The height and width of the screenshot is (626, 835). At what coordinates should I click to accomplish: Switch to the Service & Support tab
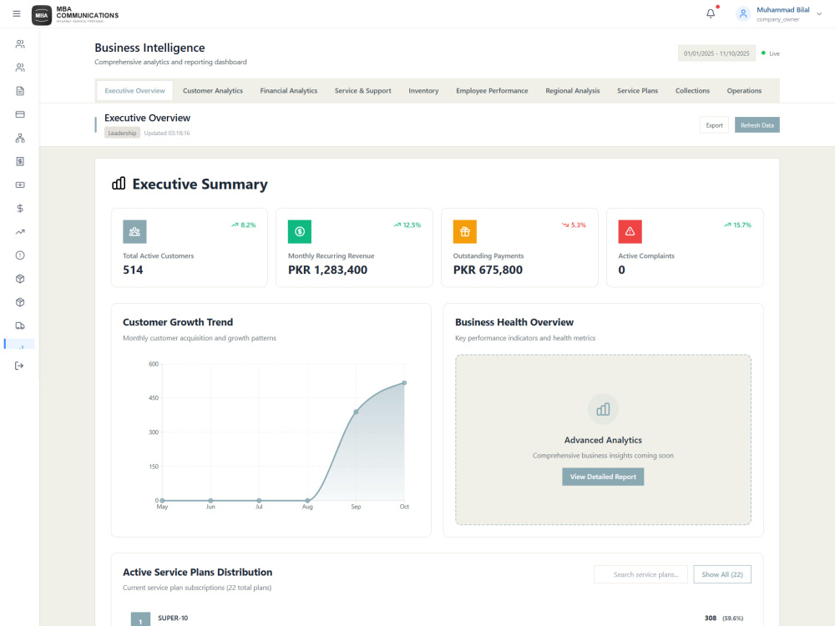coord(362,91)
